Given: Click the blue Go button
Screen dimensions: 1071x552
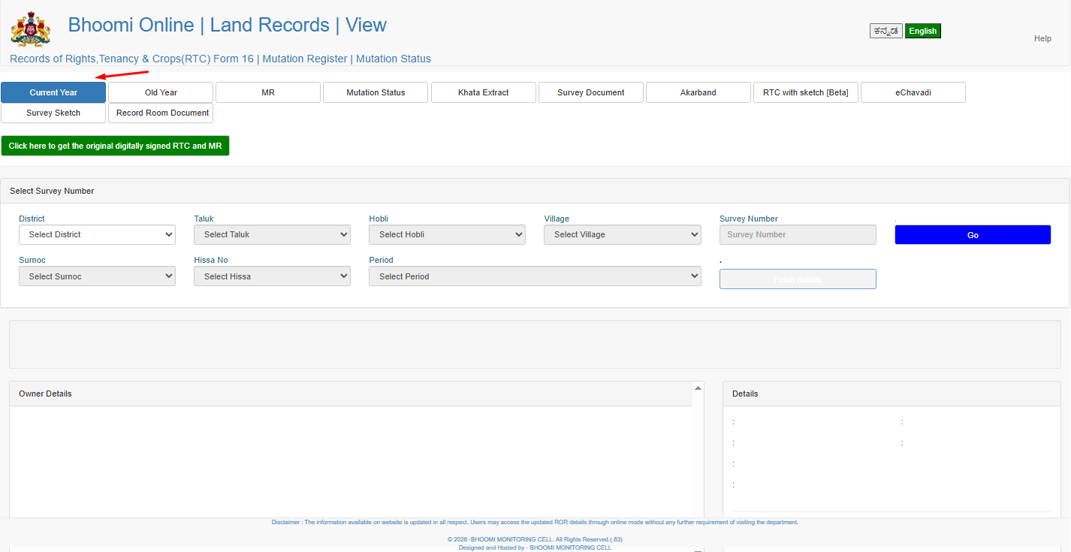Looking at the screenshot, I should (x=973, y=235).
